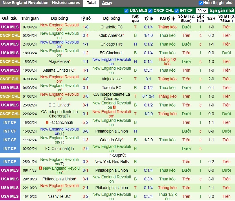This screenshot has width=235, height=201.
Task: Click date cell 18/03/24
Action: [30, 53]
